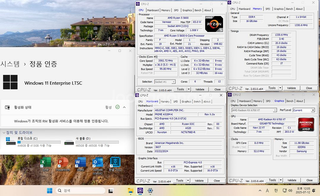
Task: Click the PRIME A520M-K model field
Action: (x=176, y=114)
